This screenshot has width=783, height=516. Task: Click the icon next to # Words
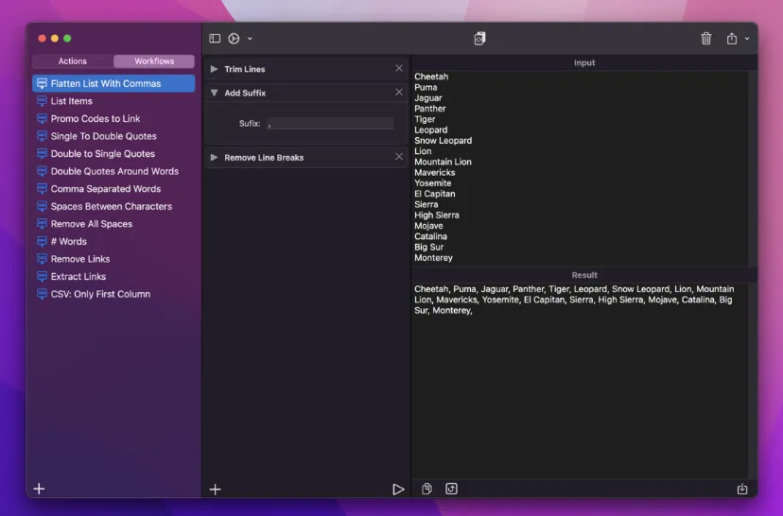[x=42, y=242]
